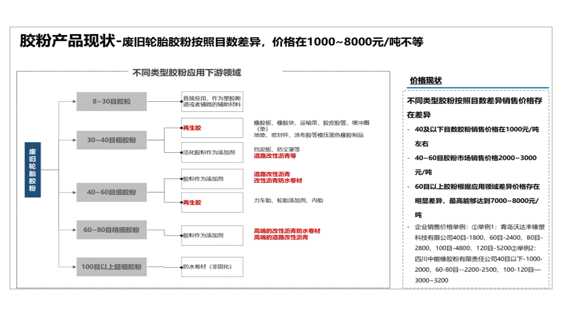Click the 40~60目细胶粉 gray box
Viewport: 562px width, 316px height.
pyautogui.click(x=112, y=192)
